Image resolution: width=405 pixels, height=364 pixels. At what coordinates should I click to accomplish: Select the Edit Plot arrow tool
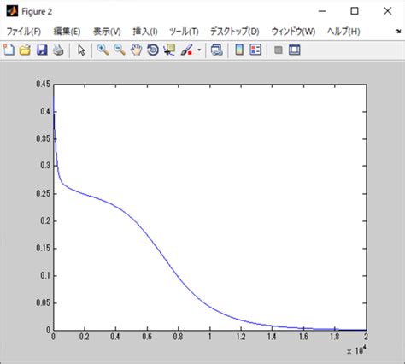coord(81,50)
